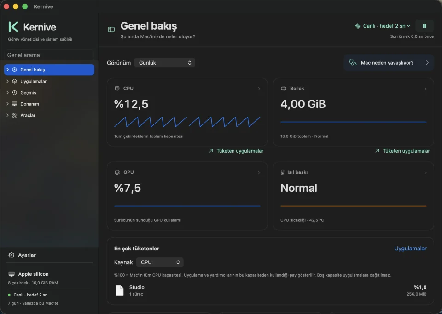Screen dimensions: 442x314
Task: Click the GPU stack icon
Action: click(117, 172)
